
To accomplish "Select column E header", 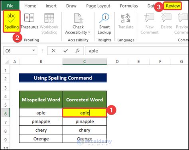I will tap(138, 62).
